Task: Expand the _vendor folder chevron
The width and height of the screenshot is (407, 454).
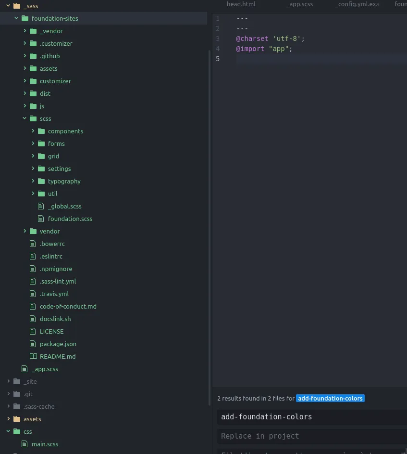Action: click(x=25, y=31)
